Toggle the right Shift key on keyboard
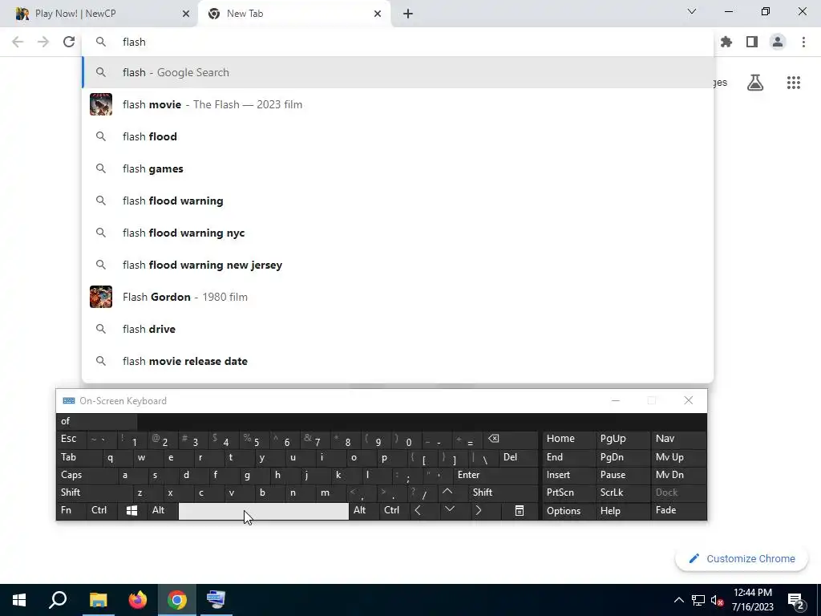The image size is (821, 616). (504, 492)
